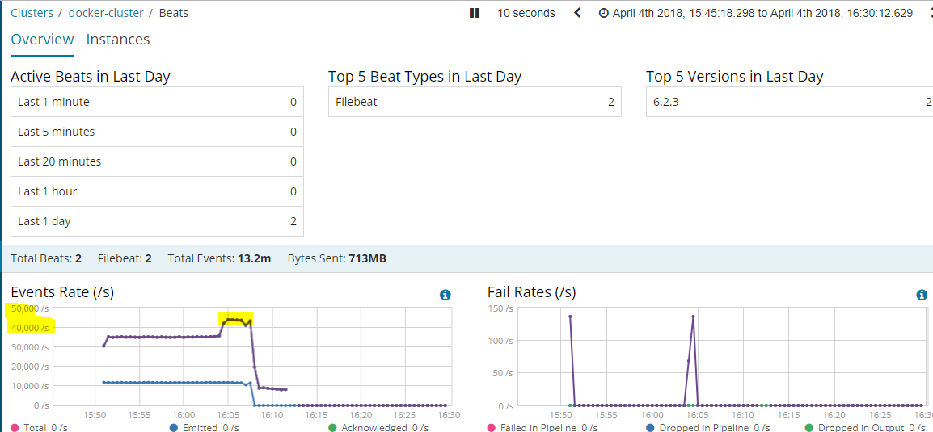This screenshot has width=933, height=432.
Task: Switch to the Instances tab
Action: (118, 40)
